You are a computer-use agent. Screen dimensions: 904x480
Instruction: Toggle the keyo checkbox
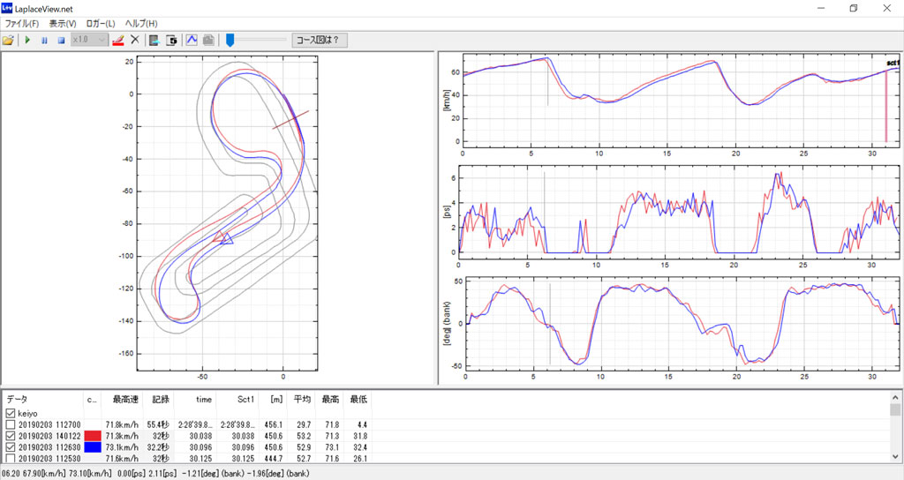pos(11,413)
